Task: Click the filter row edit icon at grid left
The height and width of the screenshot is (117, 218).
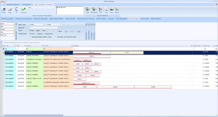Action: pos(4,49)
